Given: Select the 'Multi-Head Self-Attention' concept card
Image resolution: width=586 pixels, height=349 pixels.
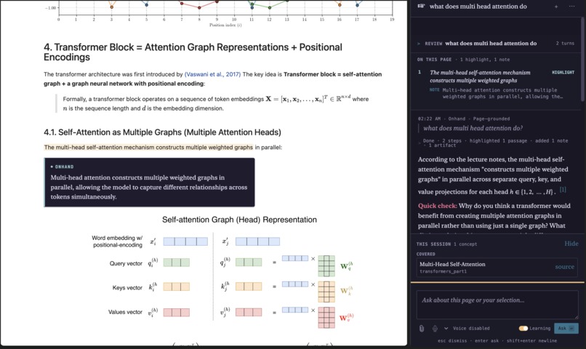Looking at the screenshot, I should [497, 268].
